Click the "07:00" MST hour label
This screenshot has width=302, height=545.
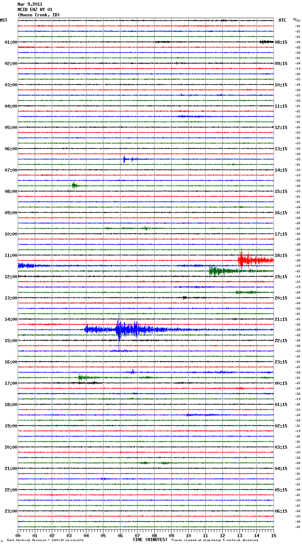11,170
